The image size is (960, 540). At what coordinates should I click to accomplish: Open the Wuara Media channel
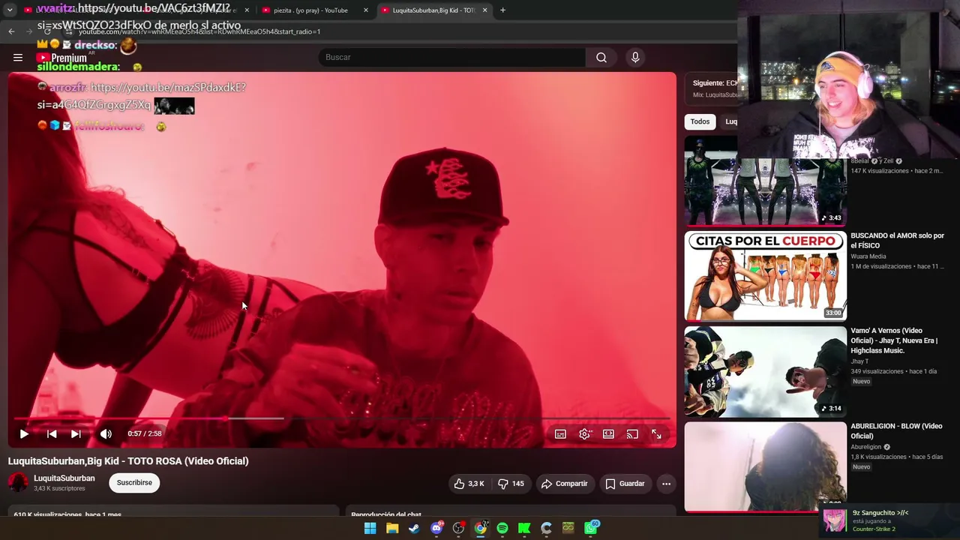coord(868,256)
